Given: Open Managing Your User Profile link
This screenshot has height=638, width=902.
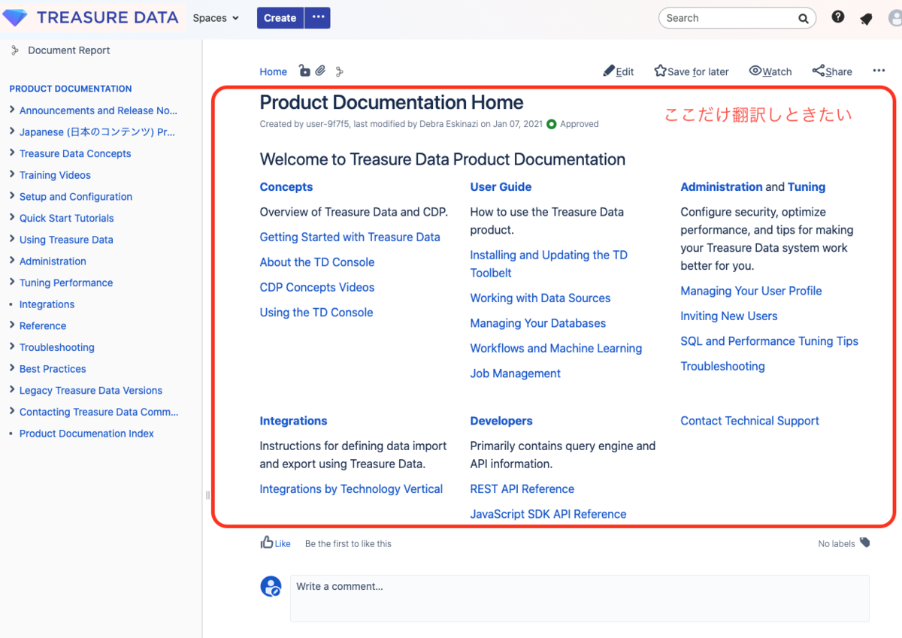Looking at the screenshot, I should pyautogui.click(x=752, y=292).
